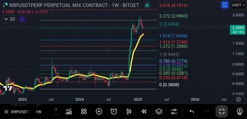
Task: Open the hexagon axis settings icon
Action: 238,99
